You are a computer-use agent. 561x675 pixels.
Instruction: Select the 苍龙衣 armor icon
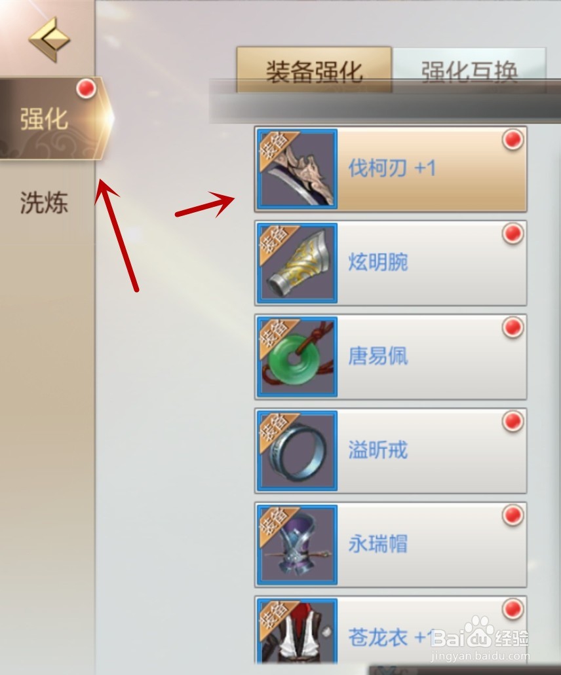tap(298, 630)
